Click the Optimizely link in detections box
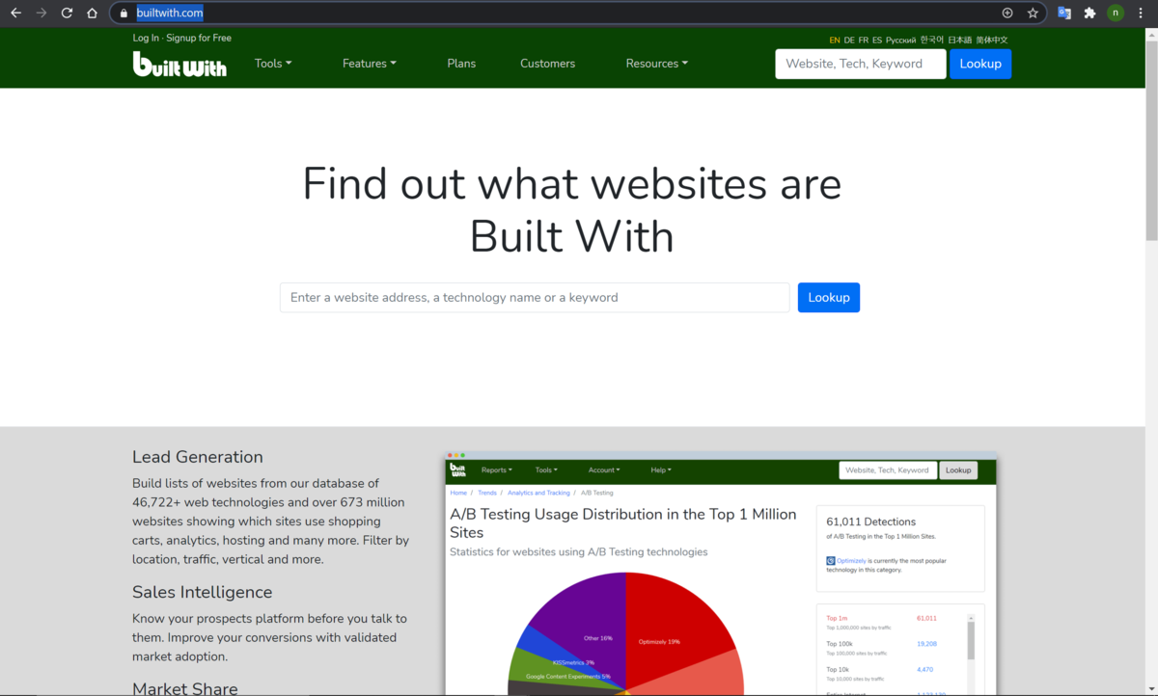 click(x=852, y=561)
